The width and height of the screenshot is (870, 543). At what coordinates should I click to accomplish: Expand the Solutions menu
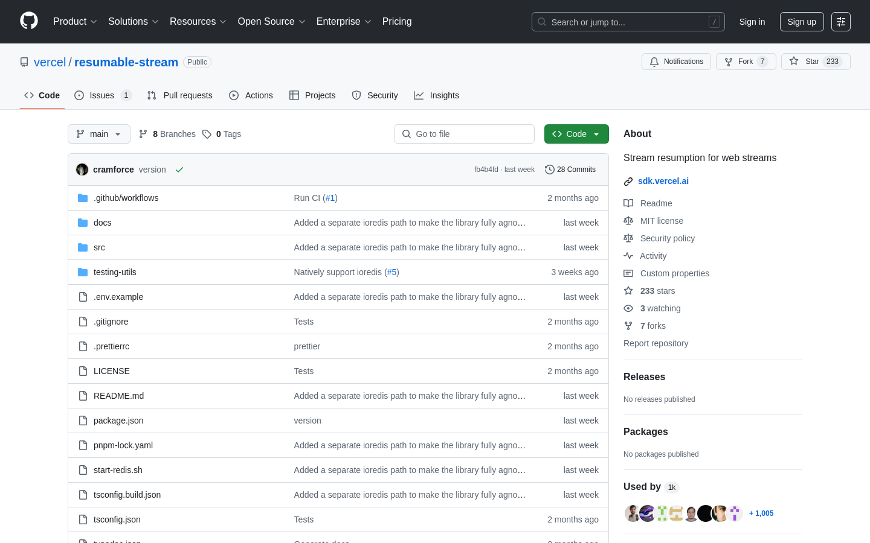click(134, 22)
